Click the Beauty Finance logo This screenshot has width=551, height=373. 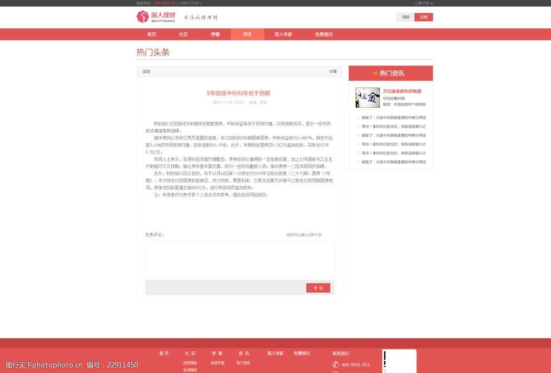click(156, 17)
